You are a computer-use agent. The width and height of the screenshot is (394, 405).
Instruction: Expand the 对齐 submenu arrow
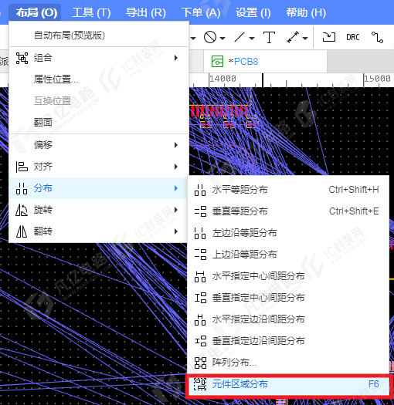tap(176, 167)
